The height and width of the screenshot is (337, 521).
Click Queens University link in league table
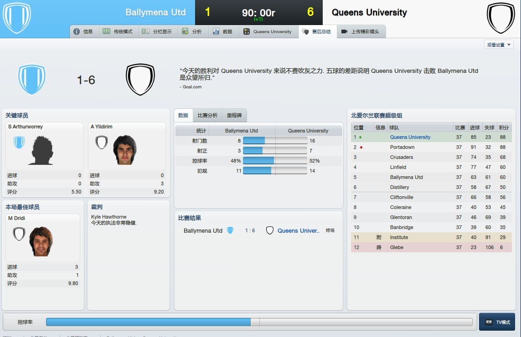click(x=410, y=137)
